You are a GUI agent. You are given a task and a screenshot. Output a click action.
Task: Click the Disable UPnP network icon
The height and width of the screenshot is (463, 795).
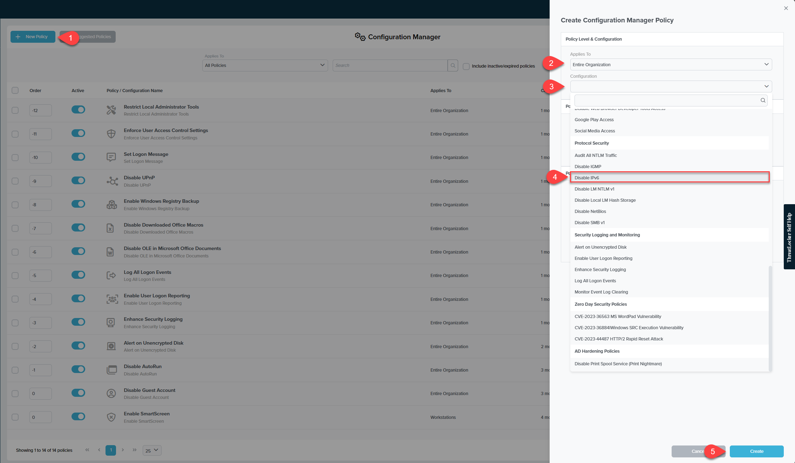pos(112,181)
